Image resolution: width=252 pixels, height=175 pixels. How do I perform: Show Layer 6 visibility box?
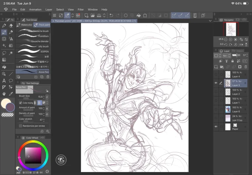click(216, 109)
